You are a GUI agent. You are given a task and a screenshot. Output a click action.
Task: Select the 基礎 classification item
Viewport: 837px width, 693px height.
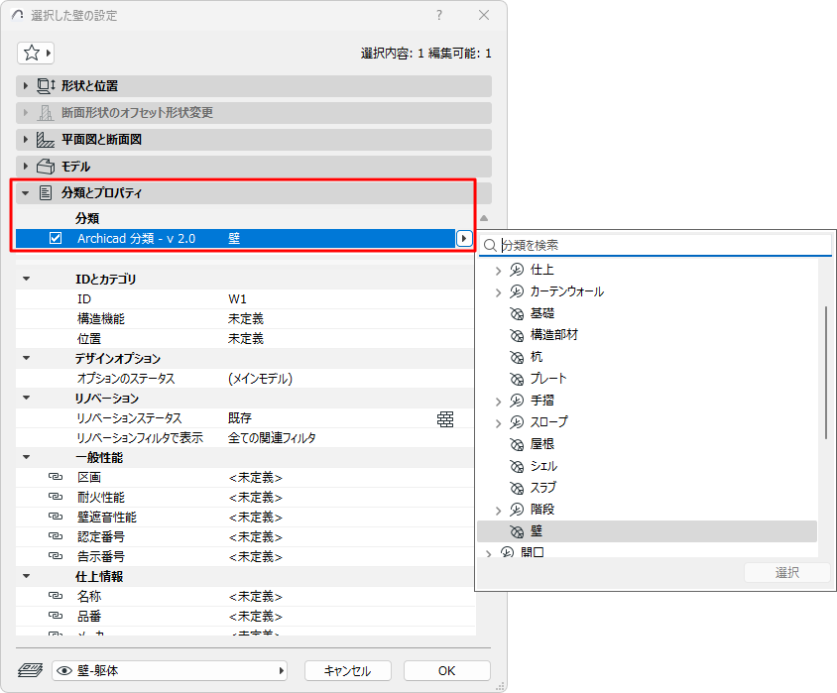click(x=542, y=313)
